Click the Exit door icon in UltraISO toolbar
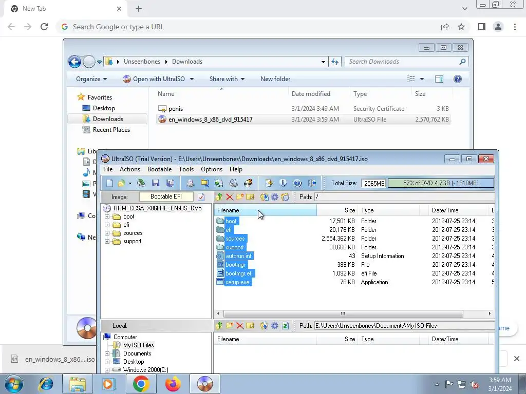526x394 pixels. (312, 183)
